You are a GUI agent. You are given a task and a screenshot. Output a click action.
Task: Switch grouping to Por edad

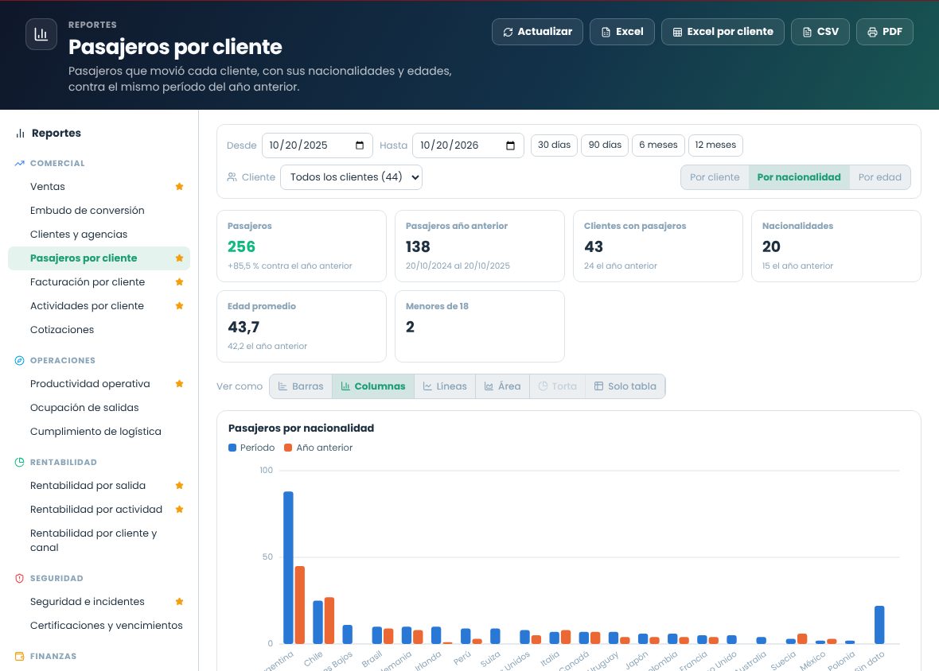[x=879, y=177]
